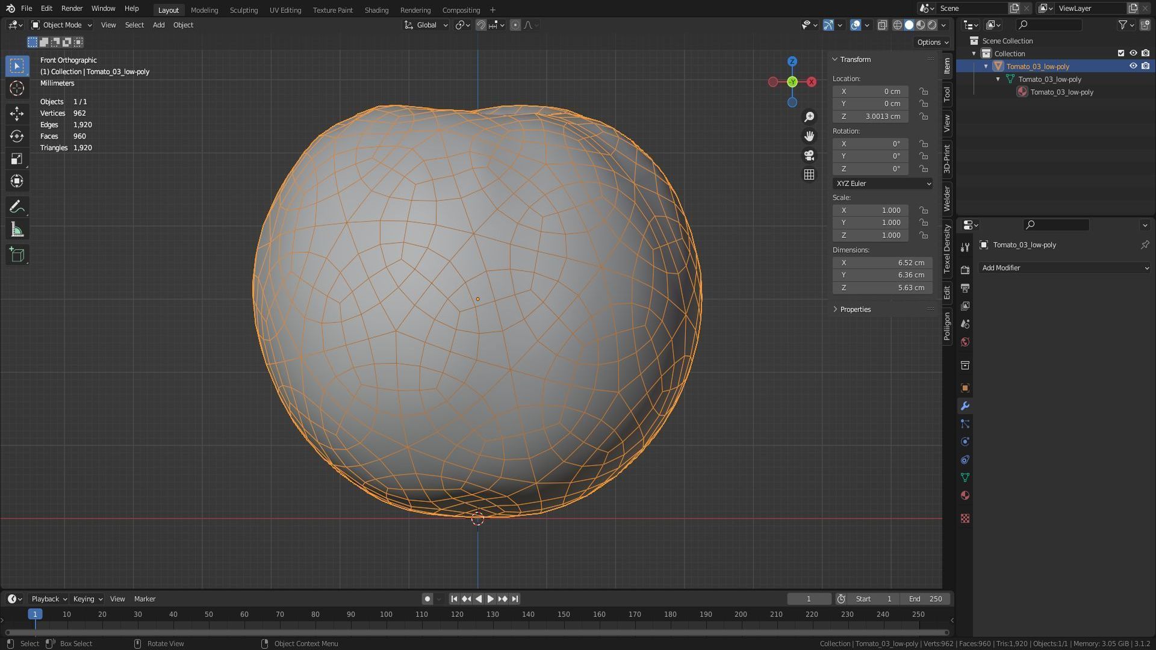
Task: Select the Measure tool
Action: click(17, 230)
